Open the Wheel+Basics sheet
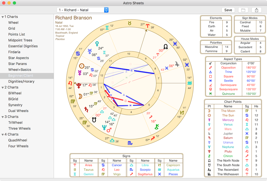The width and height of the screenshot is (267, 181). click(x=20, y=70)
